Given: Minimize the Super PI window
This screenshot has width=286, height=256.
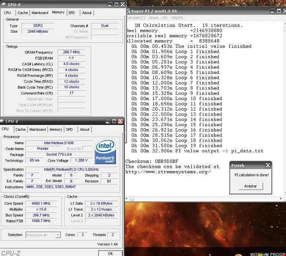Looking at the screenshot, I should (273, 11).
